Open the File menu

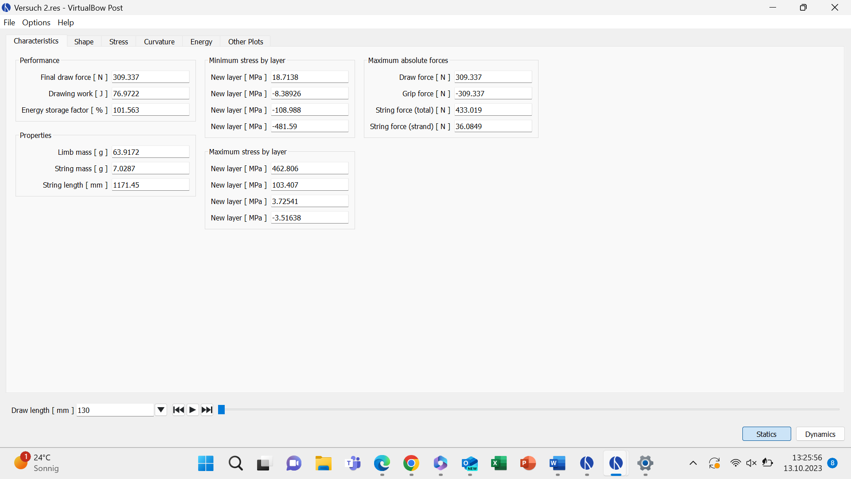point(9,23)
